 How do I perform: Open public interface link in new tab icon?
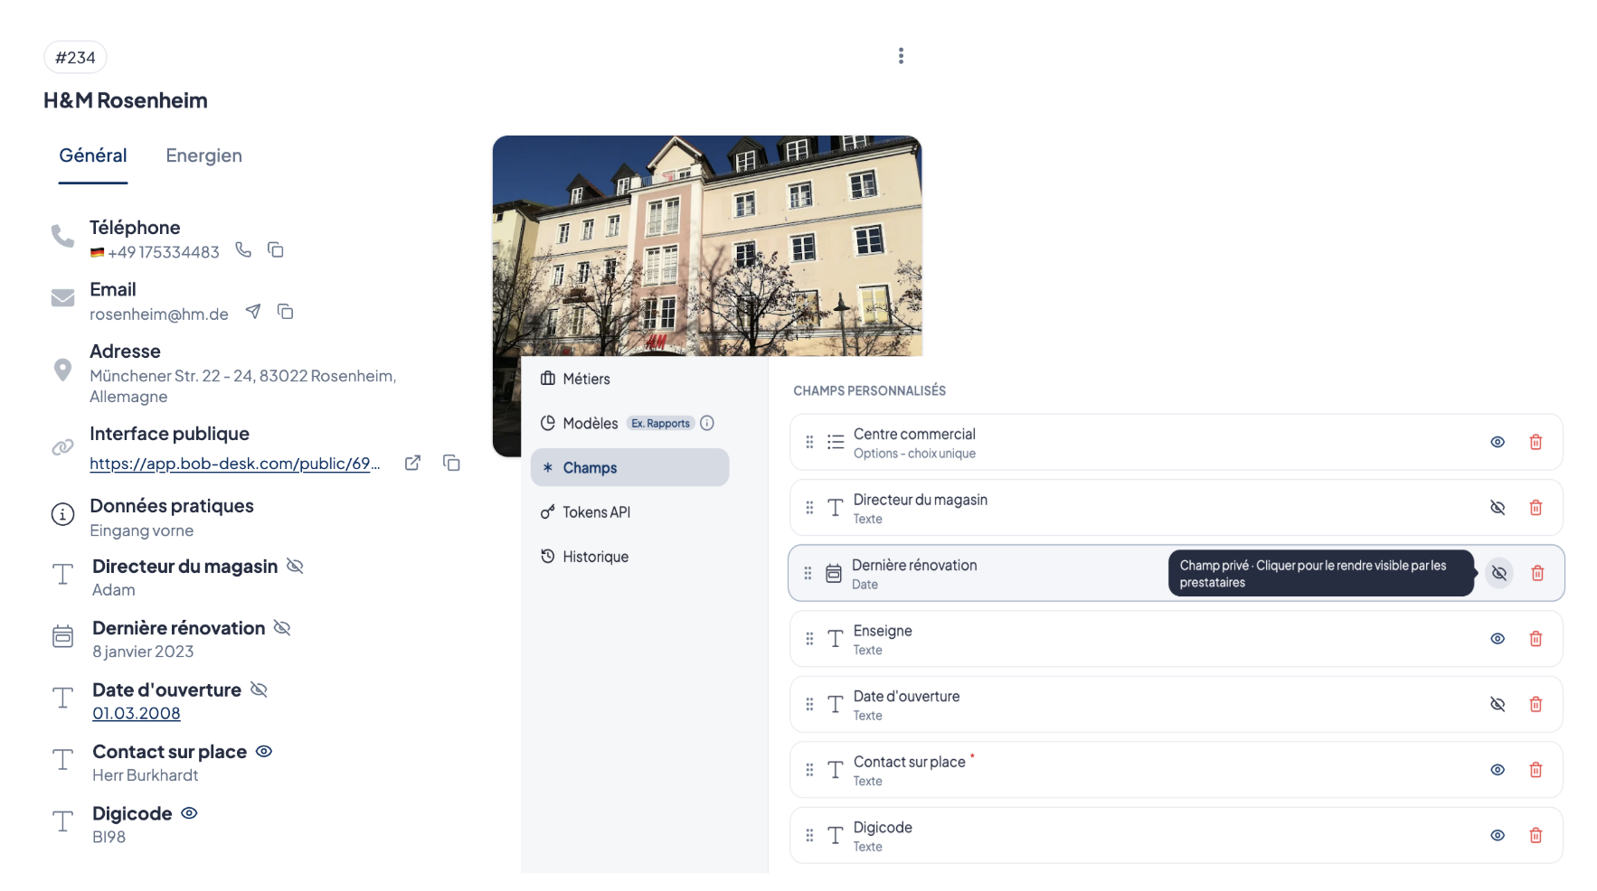412,463
